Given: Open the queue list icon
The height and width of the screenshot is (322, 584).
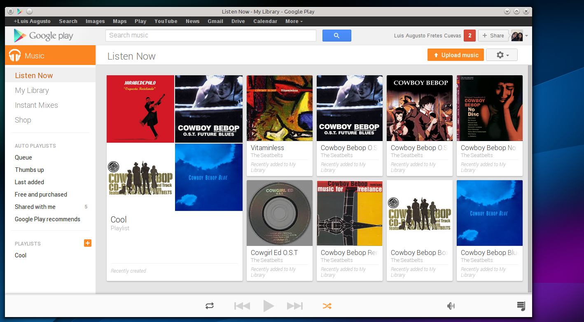Looking at the screenshot, I should 521,306.
